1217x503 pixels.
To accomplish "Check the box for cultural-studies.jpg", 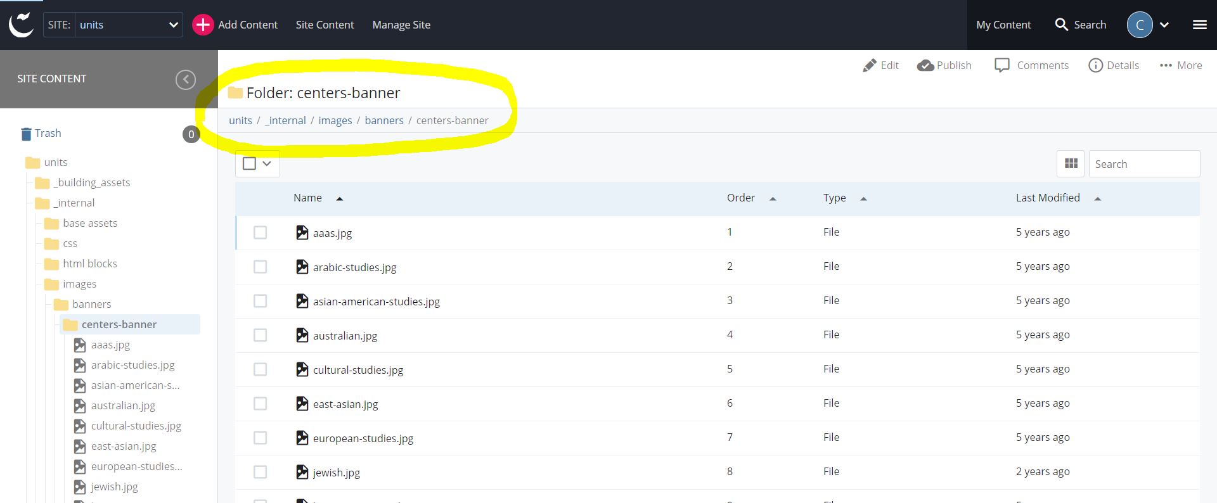I will pos(260,369).
